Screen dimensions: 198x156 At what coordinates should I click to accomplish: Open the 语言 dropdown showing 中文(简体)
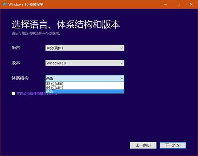pos(85,48)
